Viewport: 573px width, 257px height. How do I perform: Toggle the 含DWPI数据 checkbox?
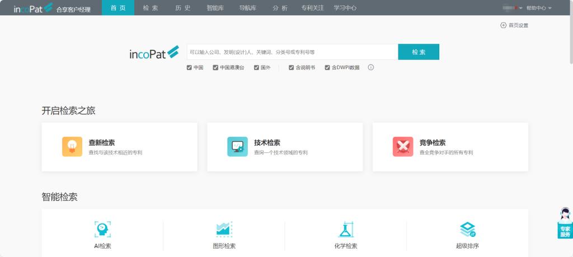point(327,68)
